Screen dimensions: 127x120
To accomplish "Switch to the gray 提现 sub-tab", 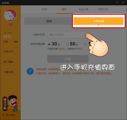I will 49,21.
